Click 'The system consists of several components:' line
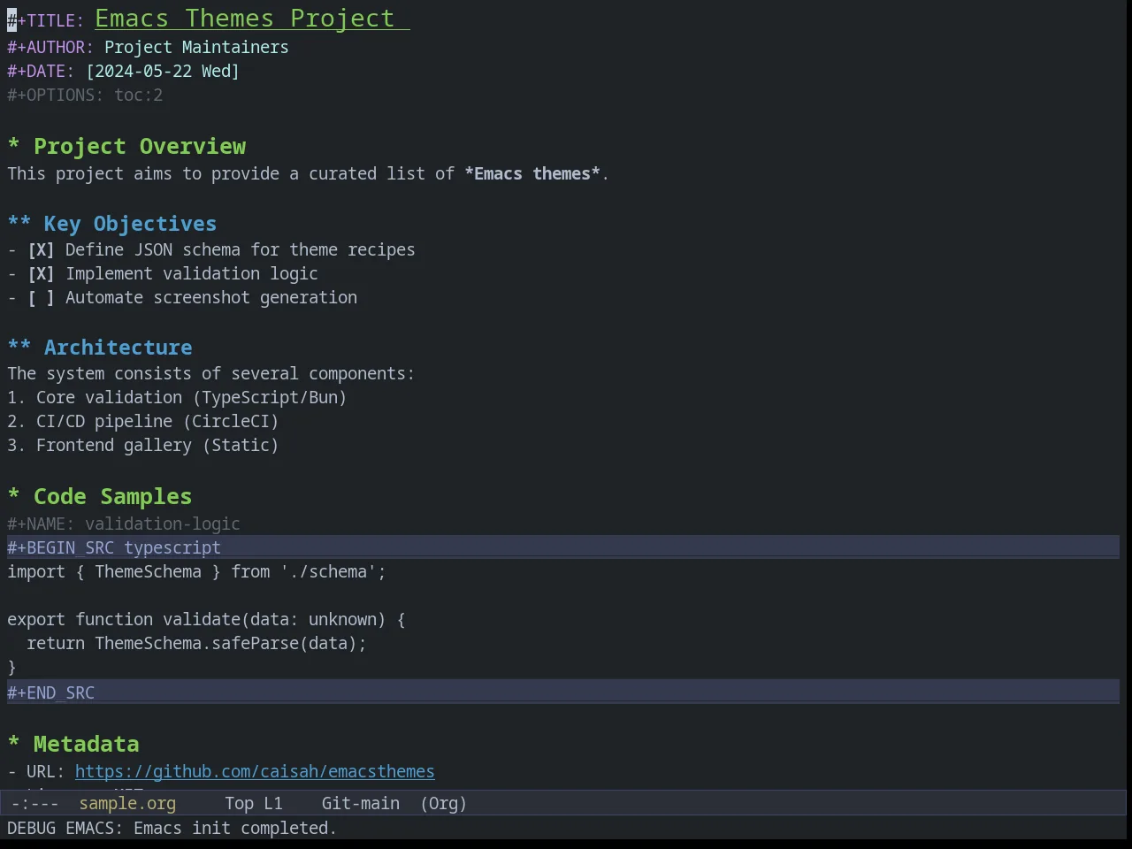 pos(210,373)
